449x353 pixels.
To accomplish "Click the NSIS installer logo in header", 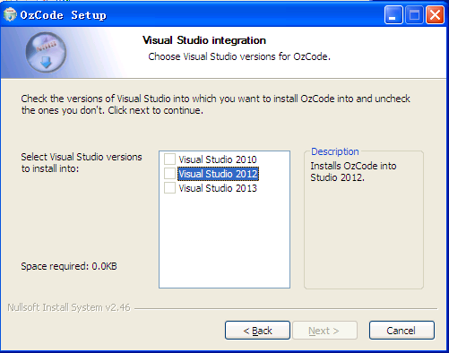I will 46,53.
